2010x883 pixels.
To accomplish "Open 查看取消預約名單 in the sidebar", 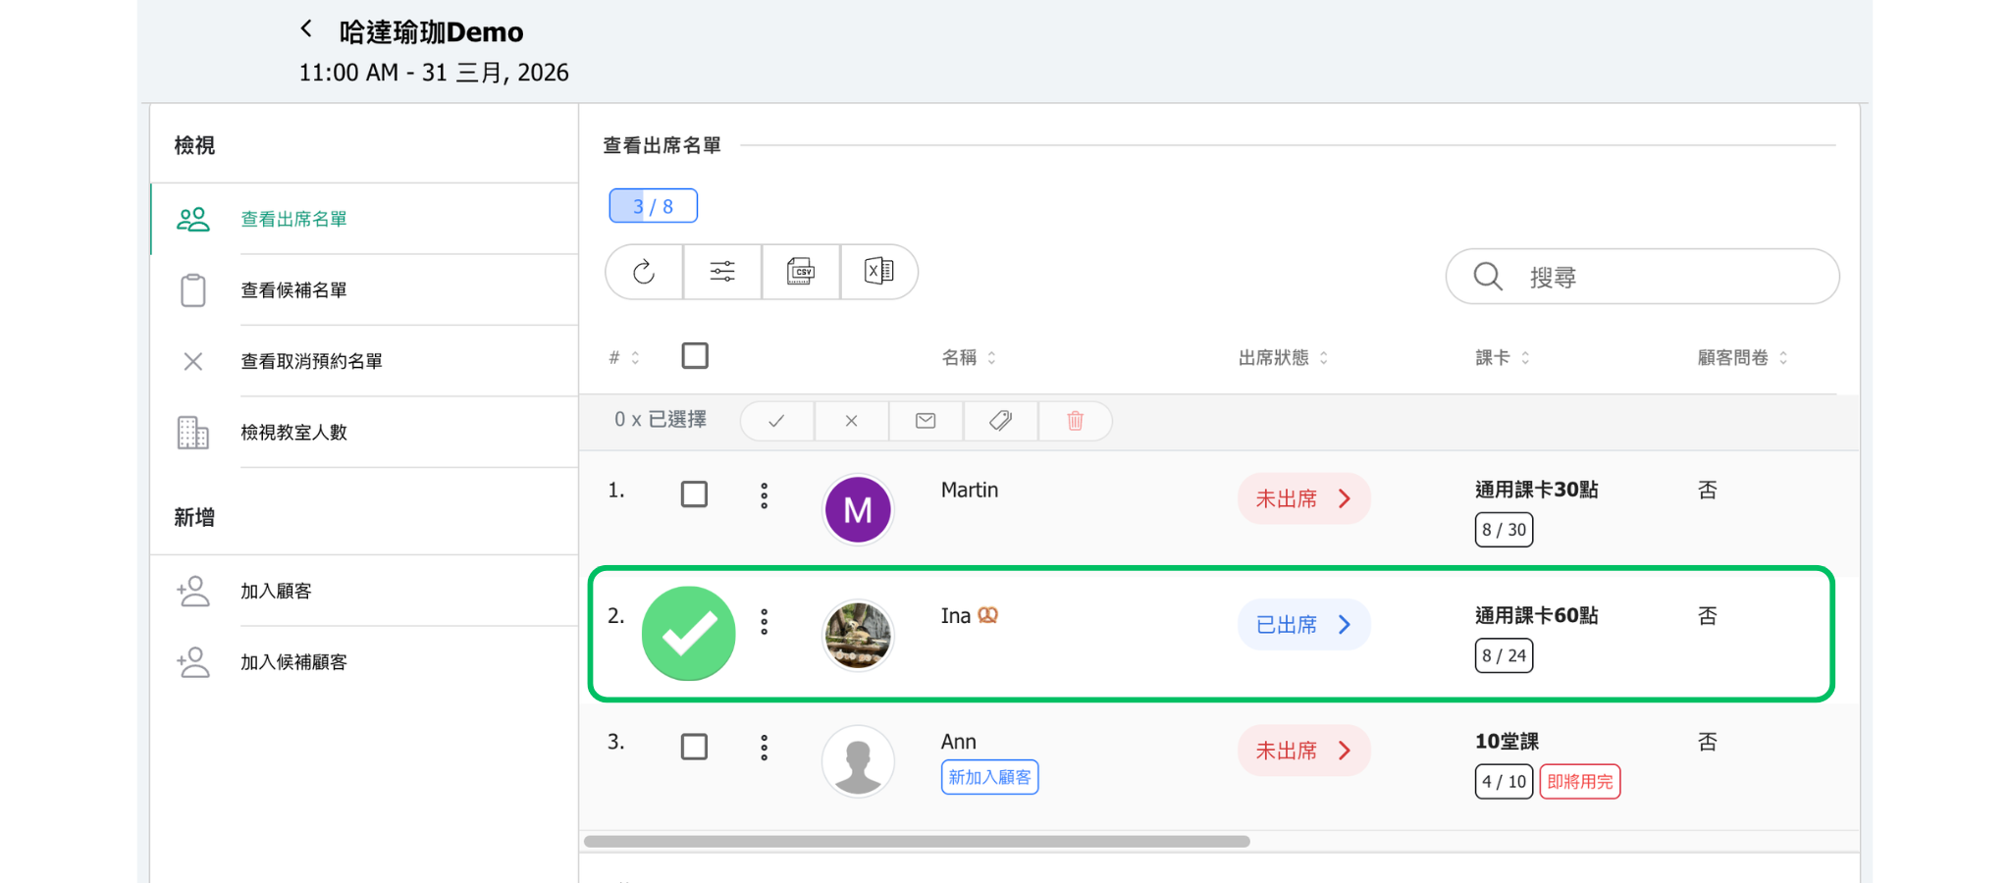I will (x=311, y=361).
